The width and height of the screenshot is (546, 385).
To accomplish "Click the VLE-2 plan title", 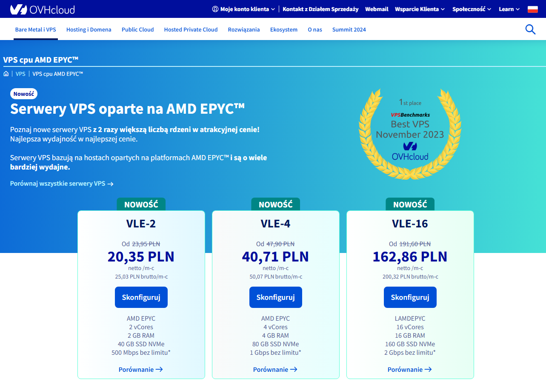I will pyautogui.click(x=141, y=224).
